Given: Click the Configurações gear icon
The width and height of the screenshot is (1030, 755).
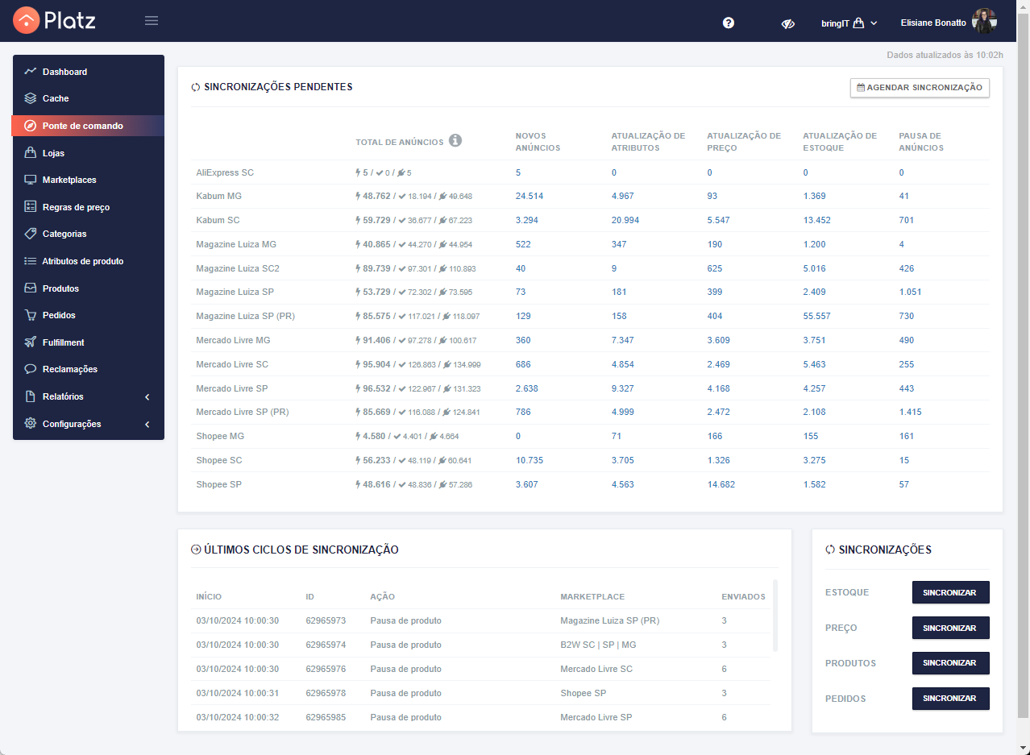Looking at the screenshot, I should pos(31,424).
